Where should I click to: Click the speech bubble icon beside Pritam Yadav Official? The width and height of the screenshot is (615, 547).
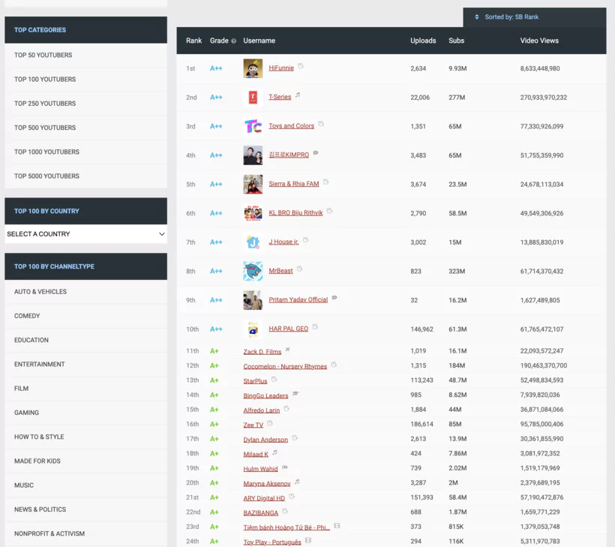pyautogui.click(x=334, y=298)
